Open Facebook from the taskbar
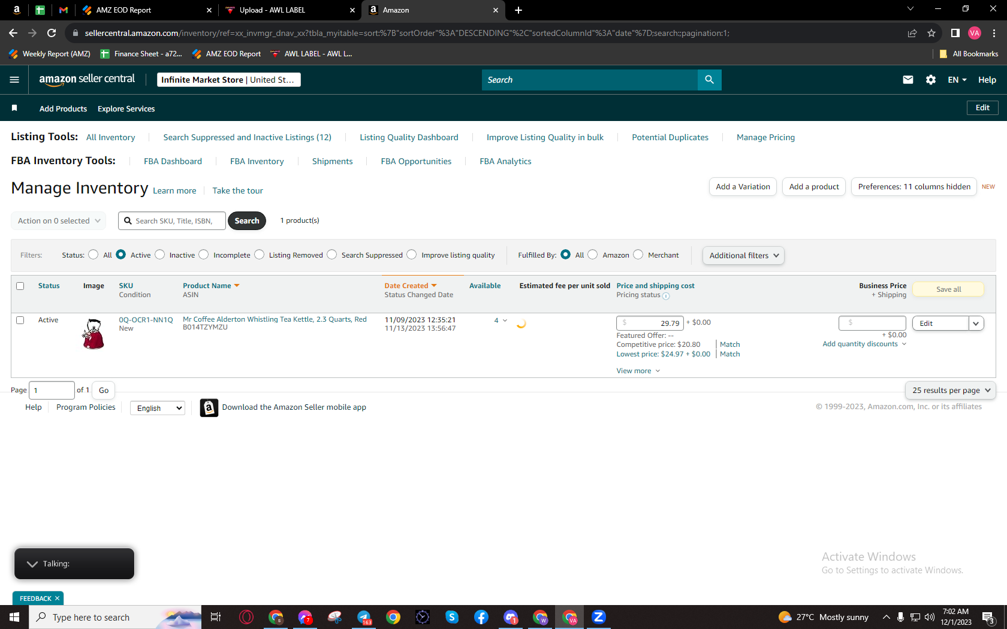The width and height of the screenshot is (1007, 629). pos(481,617)
